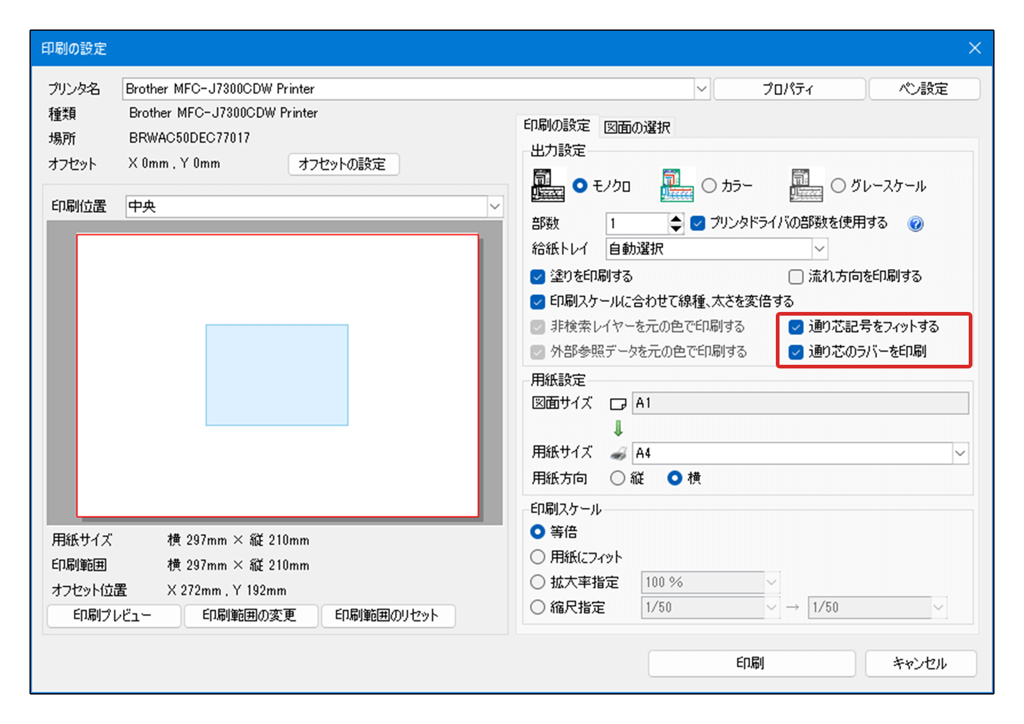This screenshot has height=724, width=1024.
Task: Open the 印刷位置 dropdown list
Action: [x=494, y=207]
